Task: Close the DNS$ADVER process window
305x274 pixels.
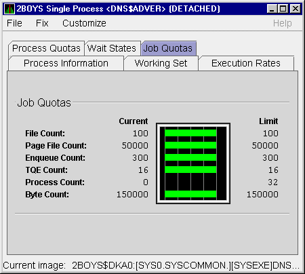Action: (x=296, y=9)
